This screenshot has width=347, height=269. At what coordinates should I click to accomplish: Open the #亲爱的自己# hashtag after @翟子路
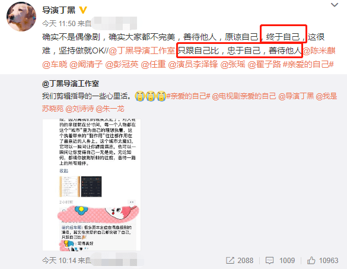[x=308, y=64]
